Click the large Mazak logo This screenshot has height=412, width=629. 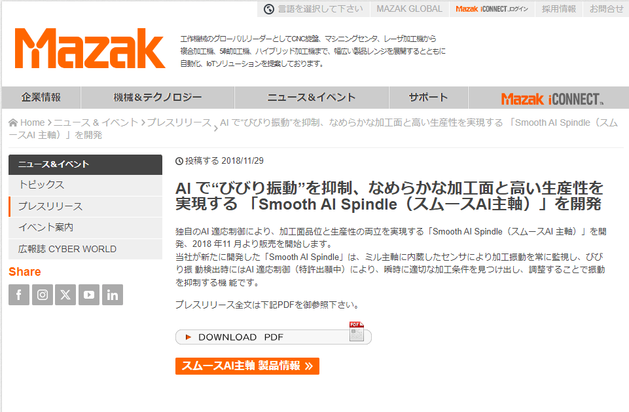[x=90, y=48]
